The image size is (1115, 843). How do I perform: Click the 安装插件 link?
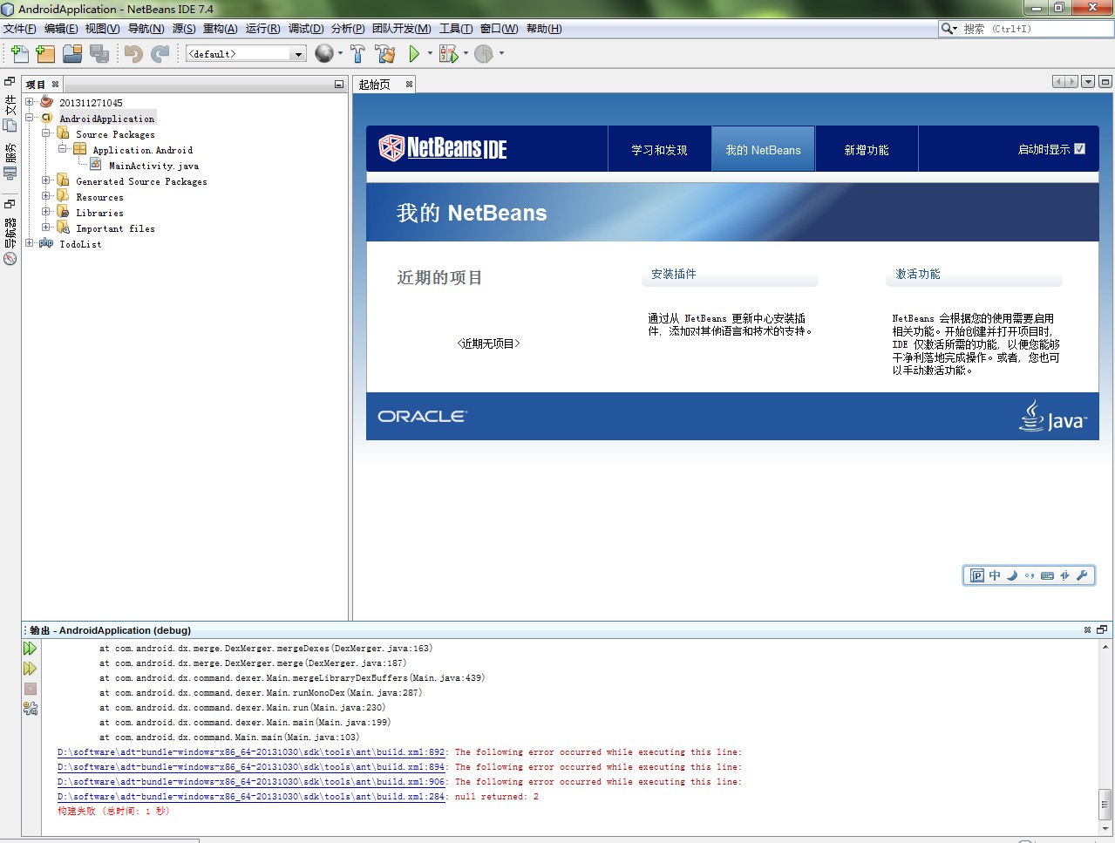point(674,274)
